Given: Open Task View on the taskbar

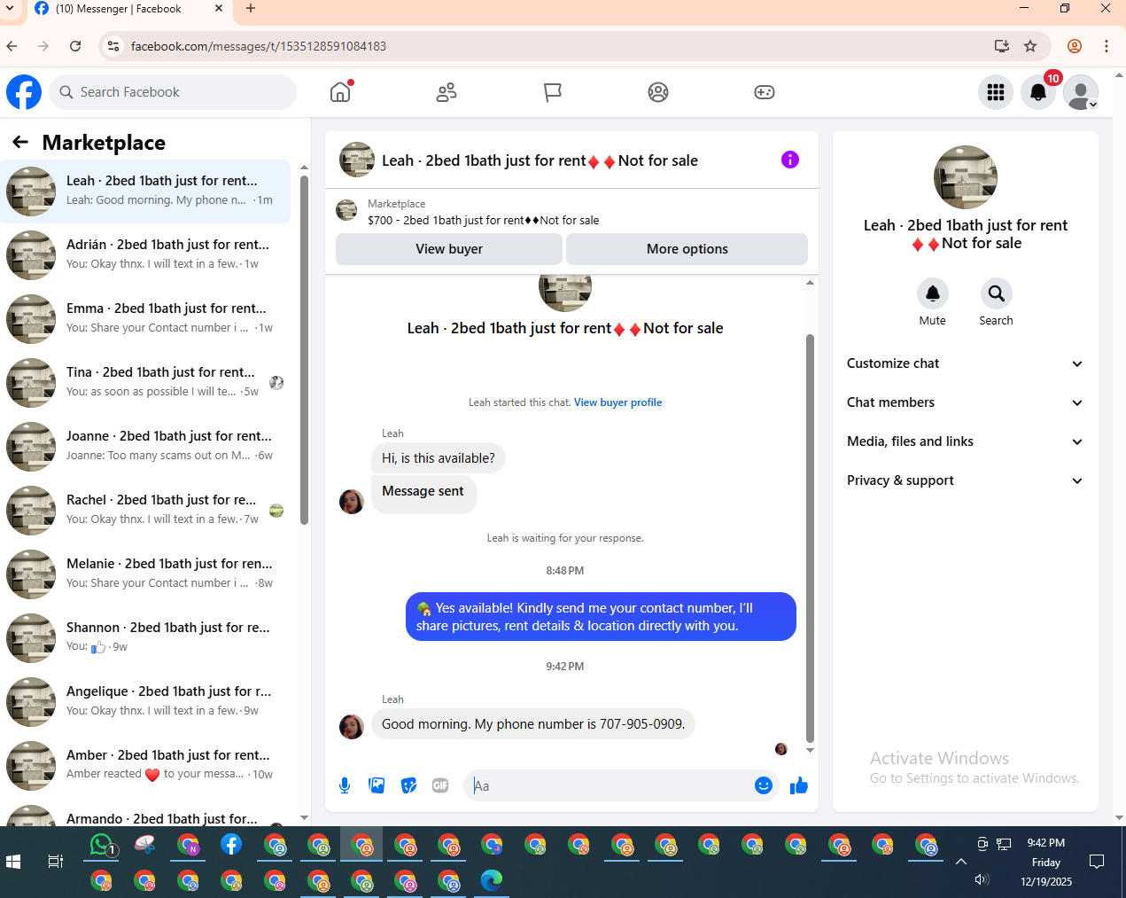Looking at the screenshot, I should point(55,862).
